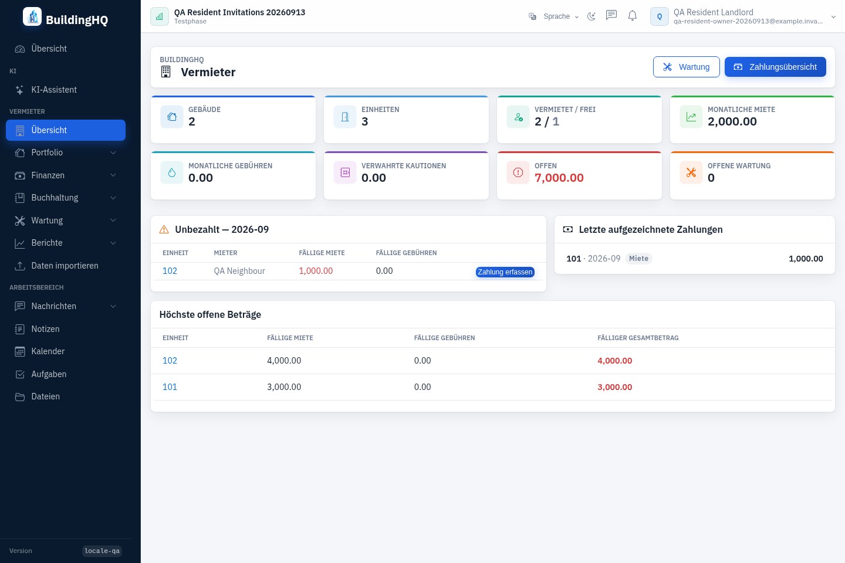Toggle dark mode moon icon
Image resolution: width=845 pixels, height=563 pixels.
591,16
